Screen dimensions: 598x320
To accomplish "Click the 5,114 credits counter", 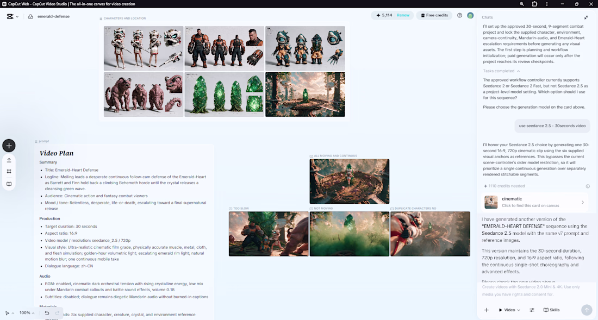I will [x=384, y=15].
